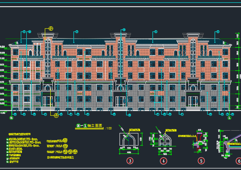
Task: Click the detail number 3 circle
Action: tap(130, 161)
